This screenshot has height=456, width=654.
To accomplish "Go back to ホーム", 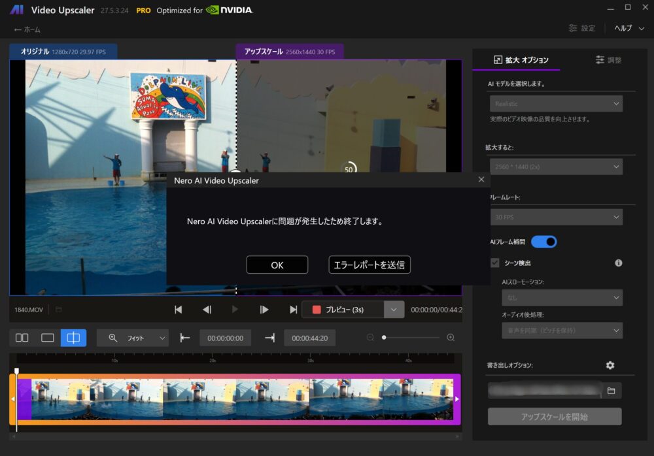I will tap(27, 29).
